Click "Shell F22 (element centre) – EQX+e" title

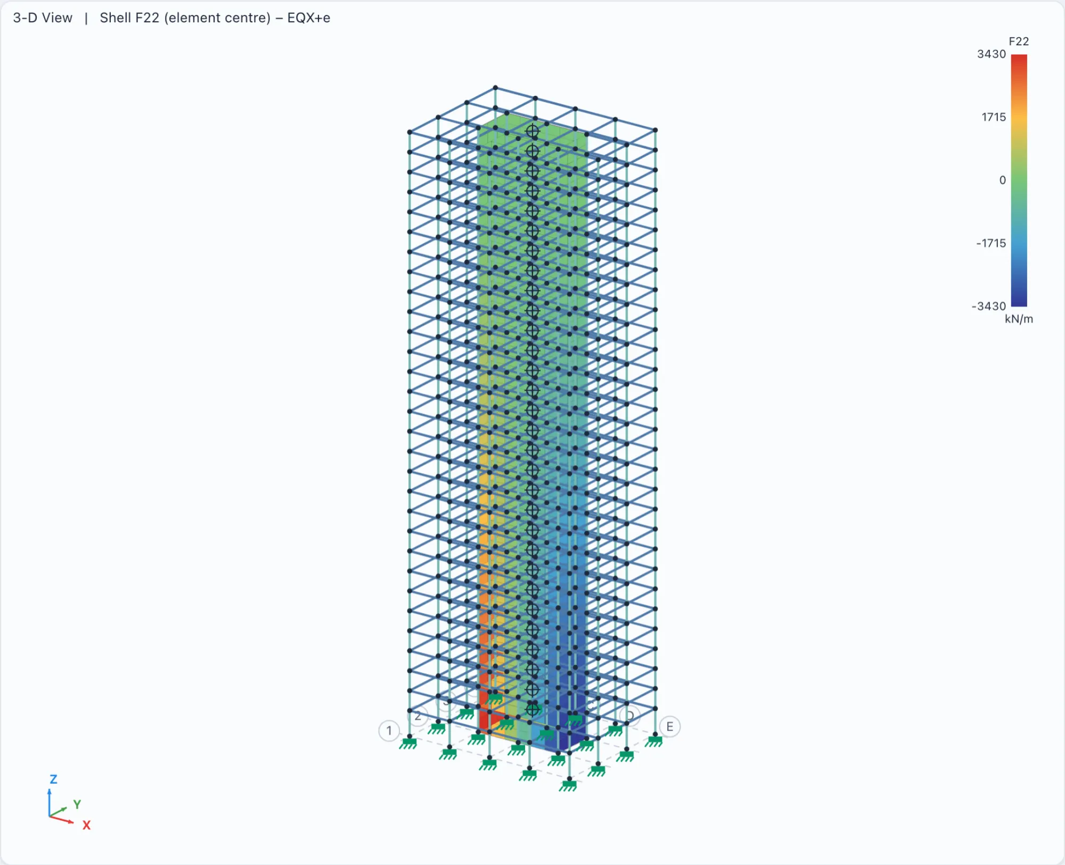[x=215, y=18]
